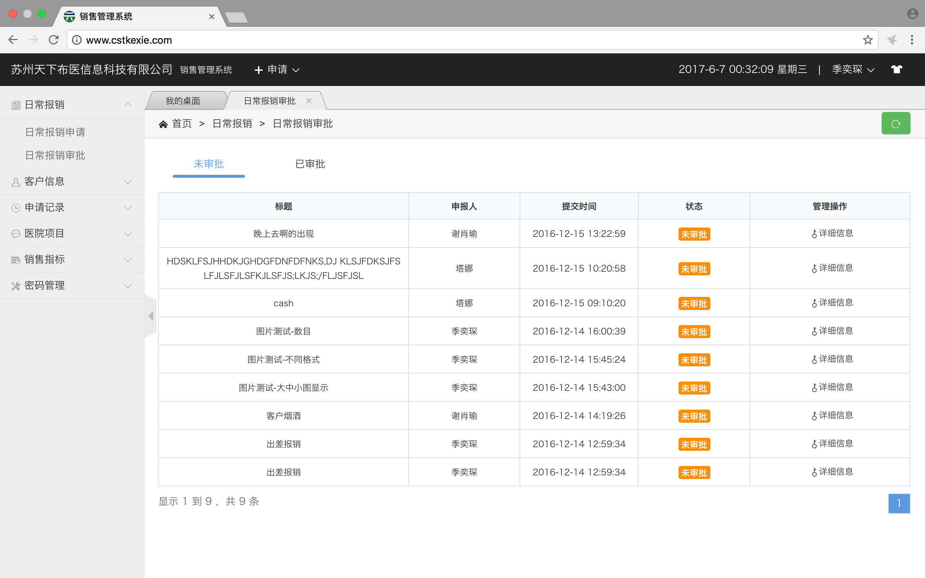Viewport: 925px width, 578px height.
Task: Collapse the sidebar with left arrow handle
Action: [151, 316]
